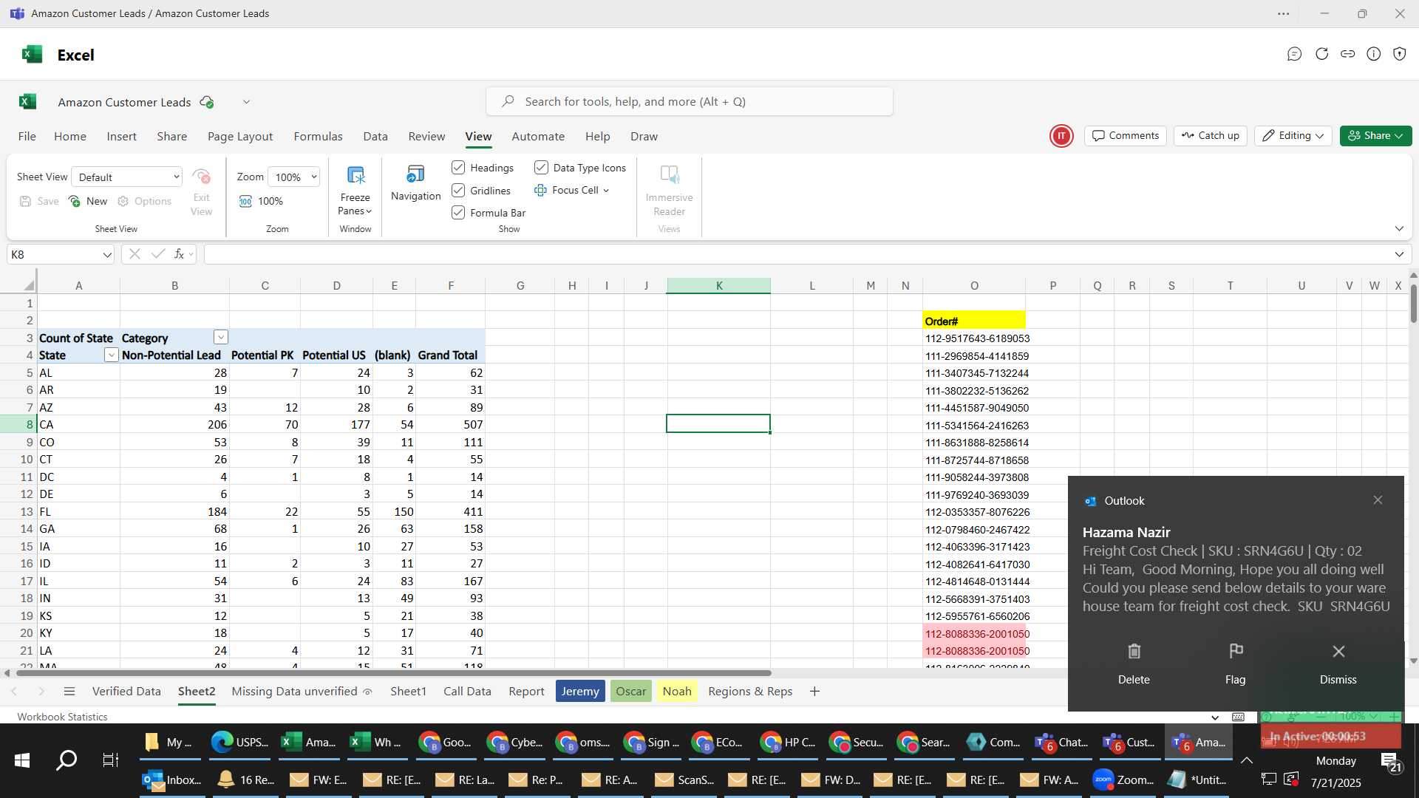Expand the Name Box dropdown
Image resolution: width=1419 pixels, height=798 pixels.
107,254
